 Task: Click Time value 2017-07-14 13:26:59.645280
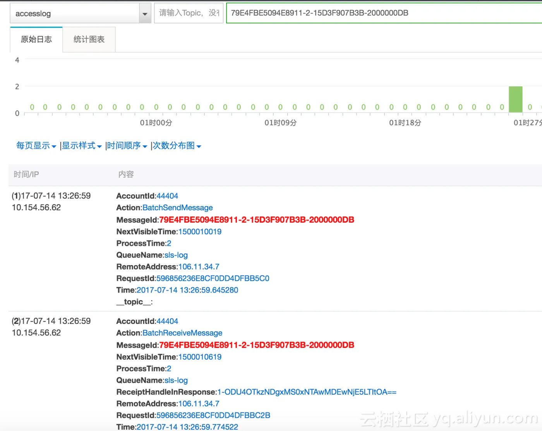click(187, 290)
